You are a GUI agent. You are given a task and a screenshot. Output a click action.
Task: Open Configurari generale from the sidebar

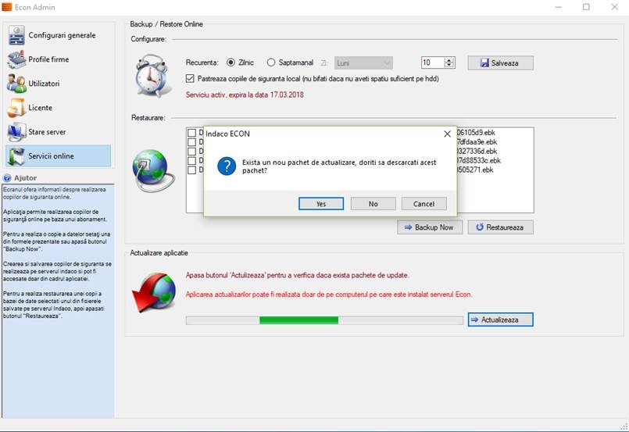(58, 35)
